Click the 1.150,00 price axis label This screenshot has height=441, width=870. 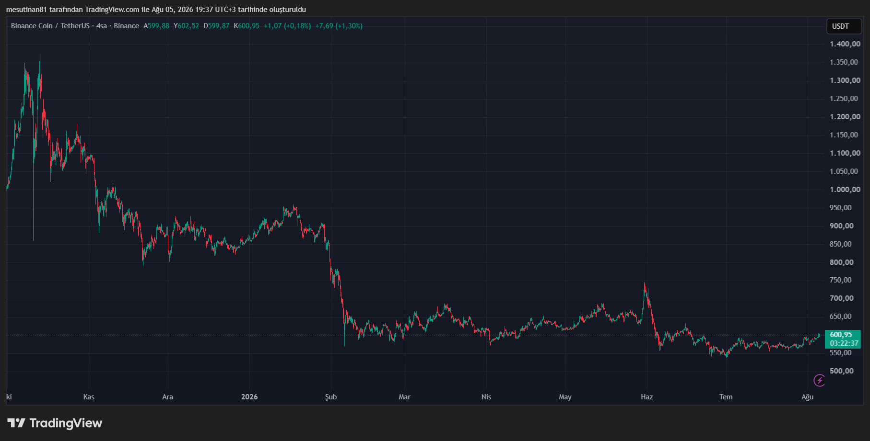pyautogui.click(x=844, y=135)
